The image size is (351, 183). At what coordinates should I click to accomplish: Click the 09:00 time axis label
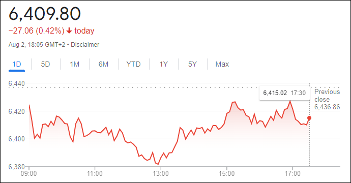coord(28,174)
